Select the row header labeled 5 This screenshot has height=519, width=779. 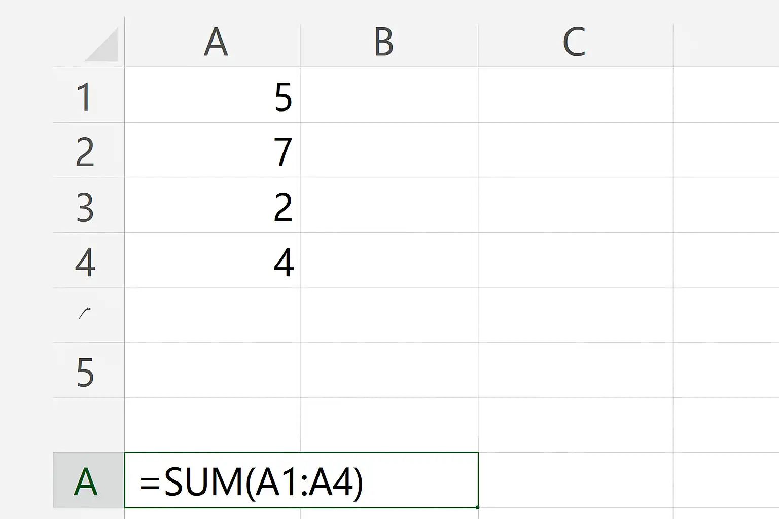coord(89,370)
